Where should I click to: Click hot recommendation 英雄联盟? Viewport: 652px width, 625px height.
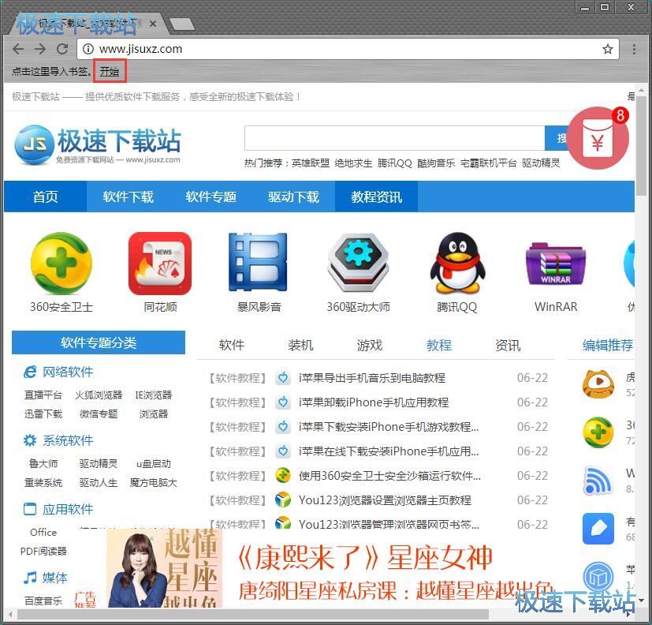(x=311, y=163)
